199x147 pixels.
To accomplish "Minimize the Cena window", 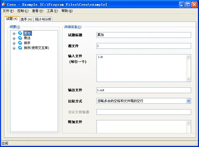I will [x=182, y=5].
